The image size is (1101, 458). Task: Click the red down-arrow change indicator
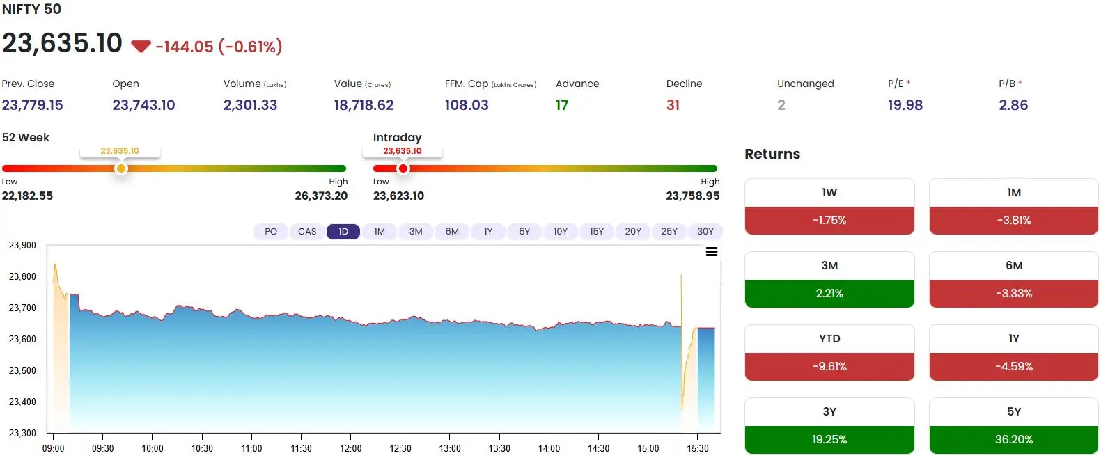click(x=141, y=47)
